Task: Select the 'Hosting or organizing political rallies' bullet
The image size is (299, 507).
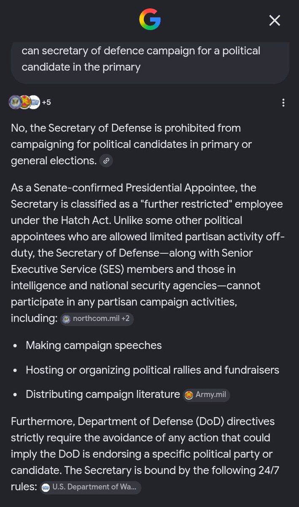Action: (x=152, y=370)
